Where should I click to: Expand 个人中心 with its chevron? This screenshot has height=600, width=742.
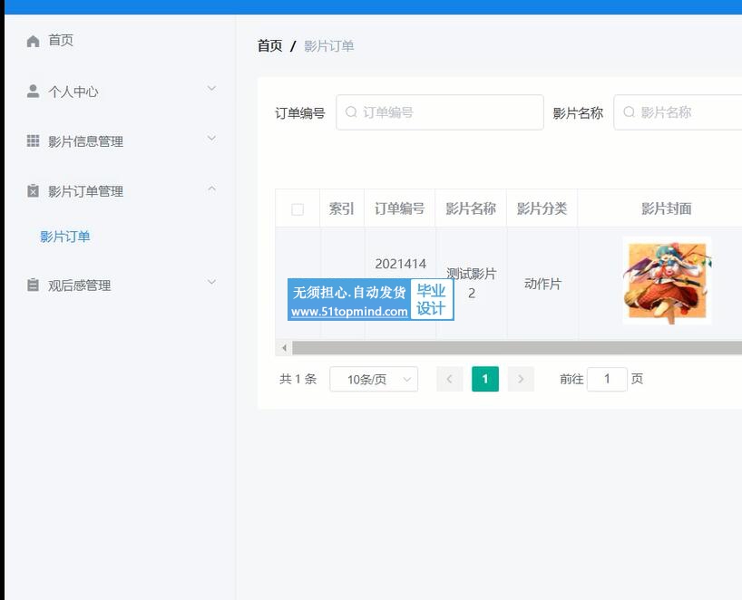point(211,89)
